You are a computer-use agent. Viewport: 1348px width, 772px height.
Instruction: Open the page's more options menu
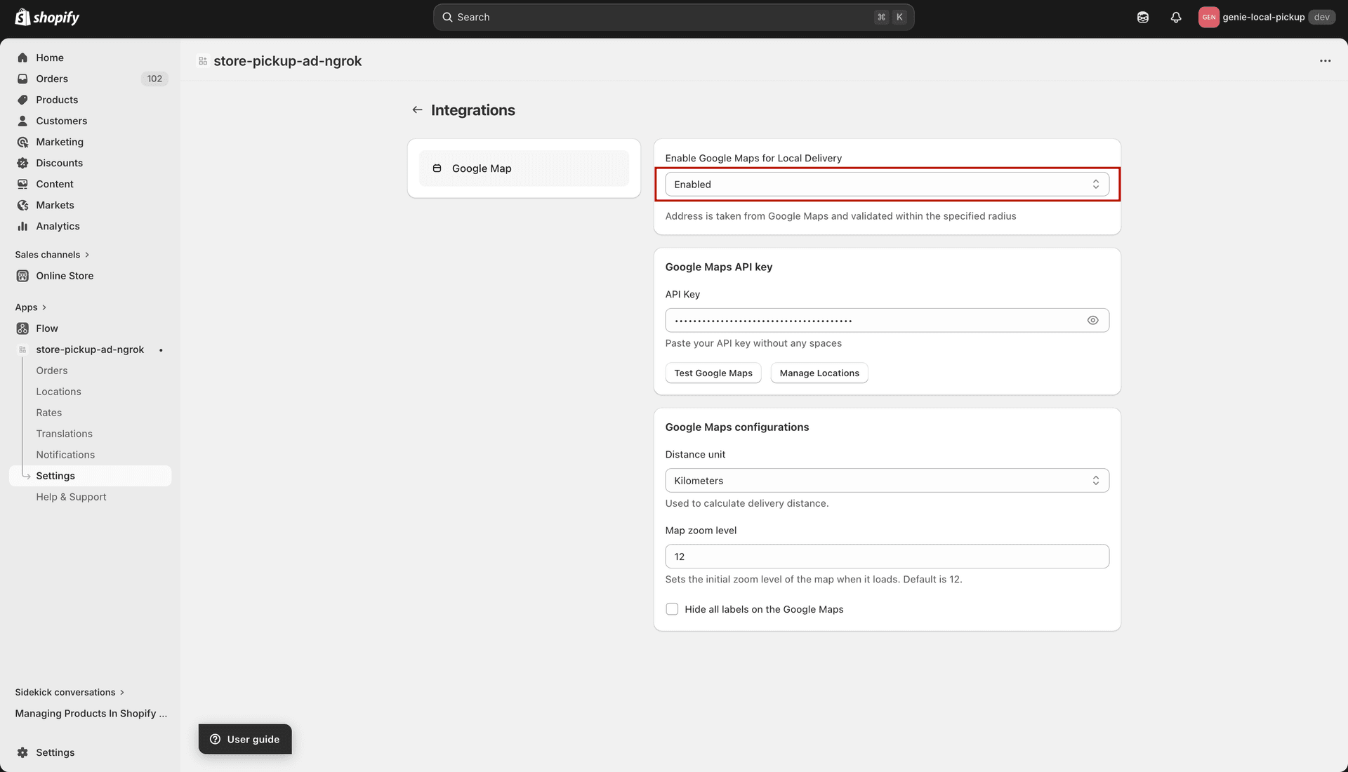(x=1326, y=61)
